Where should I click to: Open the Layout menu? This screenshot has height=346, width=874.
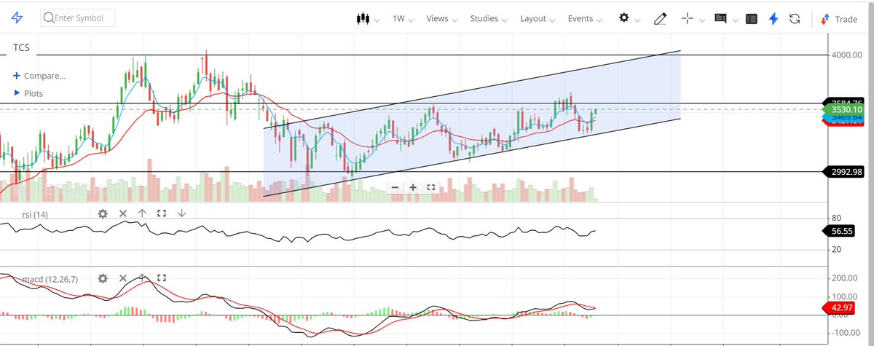[x=537, y=19]
